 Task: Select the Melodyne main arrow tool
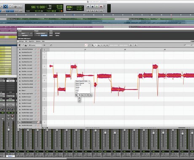pyautogui.click(x=93, y=45)
